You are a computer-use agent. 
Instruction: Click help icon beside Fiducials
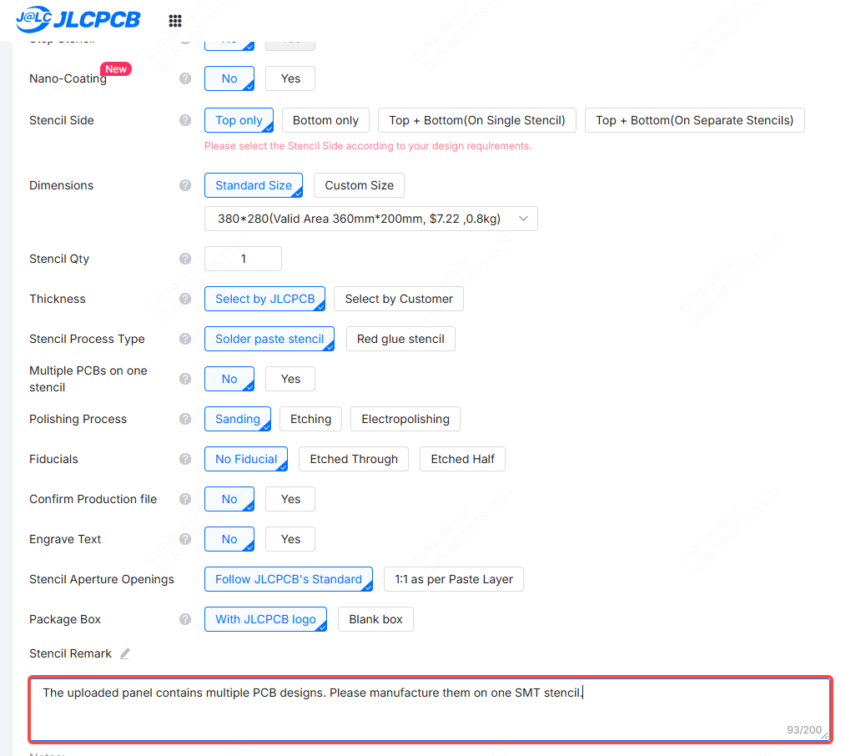pos(185,459)
